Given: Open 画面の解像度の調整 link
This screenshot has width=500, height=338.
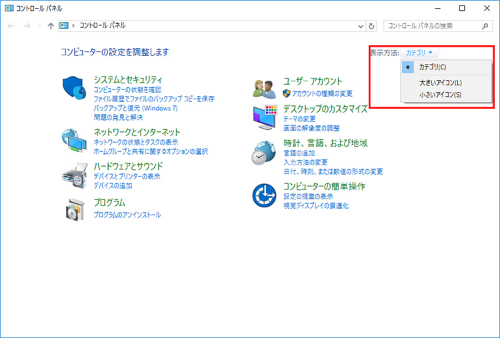Looking at the screenshot, I should coord(311,128).
